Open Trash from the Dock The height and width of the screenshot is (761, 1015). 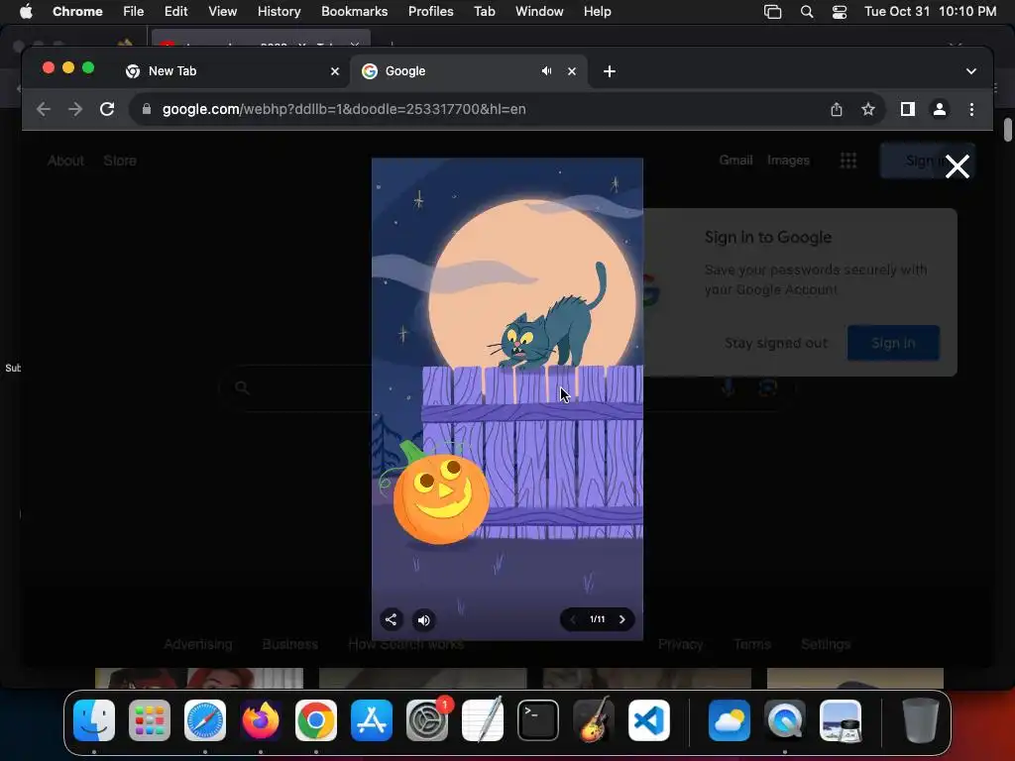(x=920, y=720)
